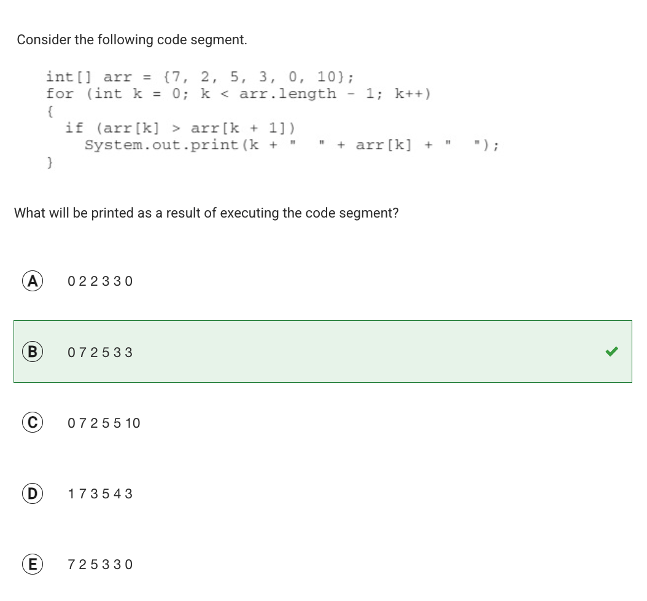This screenshot has width=647, height=601.
Task: Click answer text 1 7 3 5 4 3
Action: coord(100,493)
